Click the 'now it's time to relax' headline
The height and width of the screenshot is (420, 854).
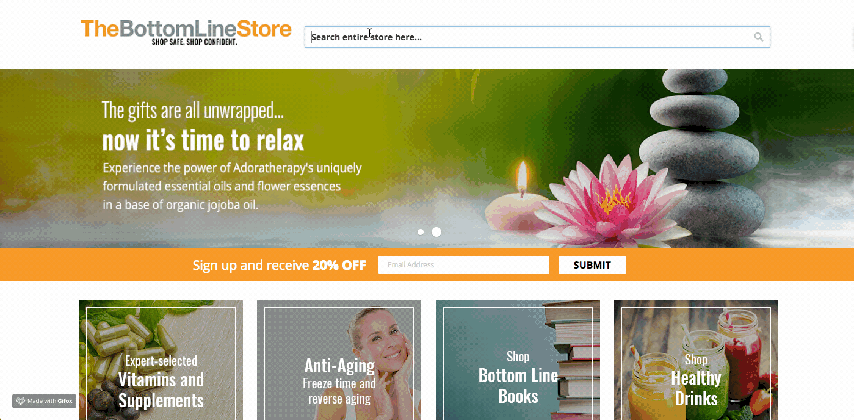coord(203,140)
